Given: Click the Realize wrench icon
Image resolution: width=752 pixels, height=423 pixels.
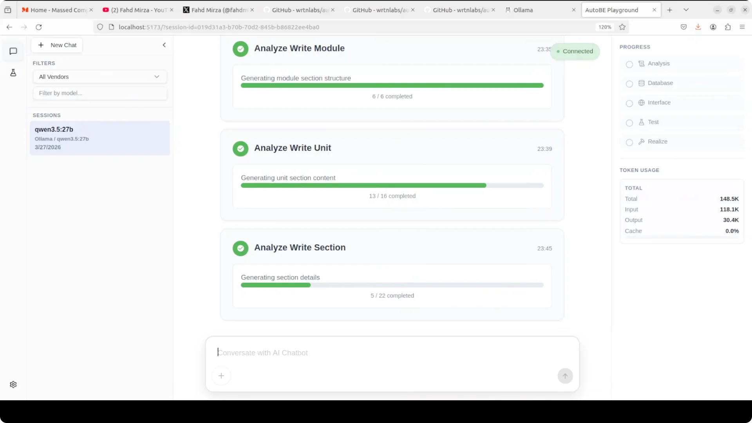Looking at the screenshot, I should (x=642, y=142).
